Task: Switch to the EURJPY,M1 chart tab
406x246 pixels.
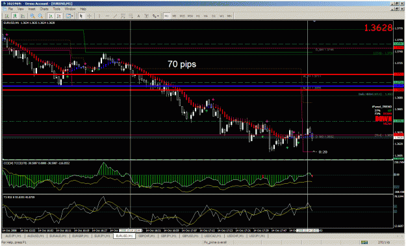Action: (x=102, y=236)
